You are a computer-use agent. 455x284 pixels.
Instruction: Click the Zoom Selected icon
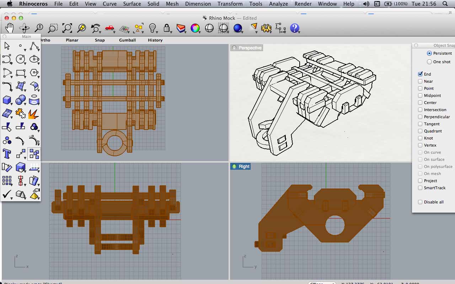(x=81, y=28)
